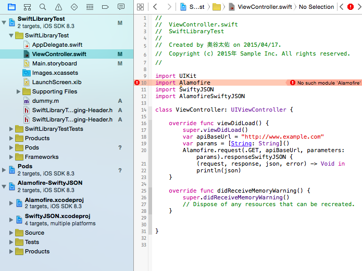The height and width of the screenshot is (271, 362).
Task: Open the Symbol navigator icon
Action: point(27,7)
